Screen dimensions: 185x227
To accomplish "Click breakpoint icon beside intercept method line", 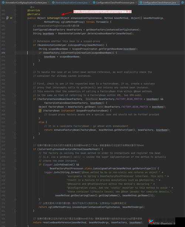I will click(7, 18).
